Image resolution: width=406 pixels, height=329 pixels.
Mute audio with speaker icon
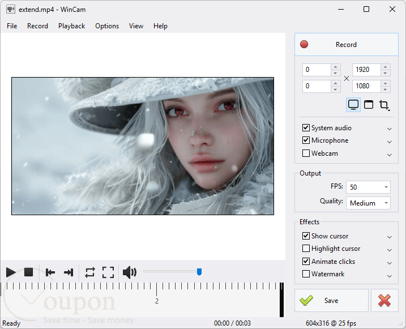(130, 272)
